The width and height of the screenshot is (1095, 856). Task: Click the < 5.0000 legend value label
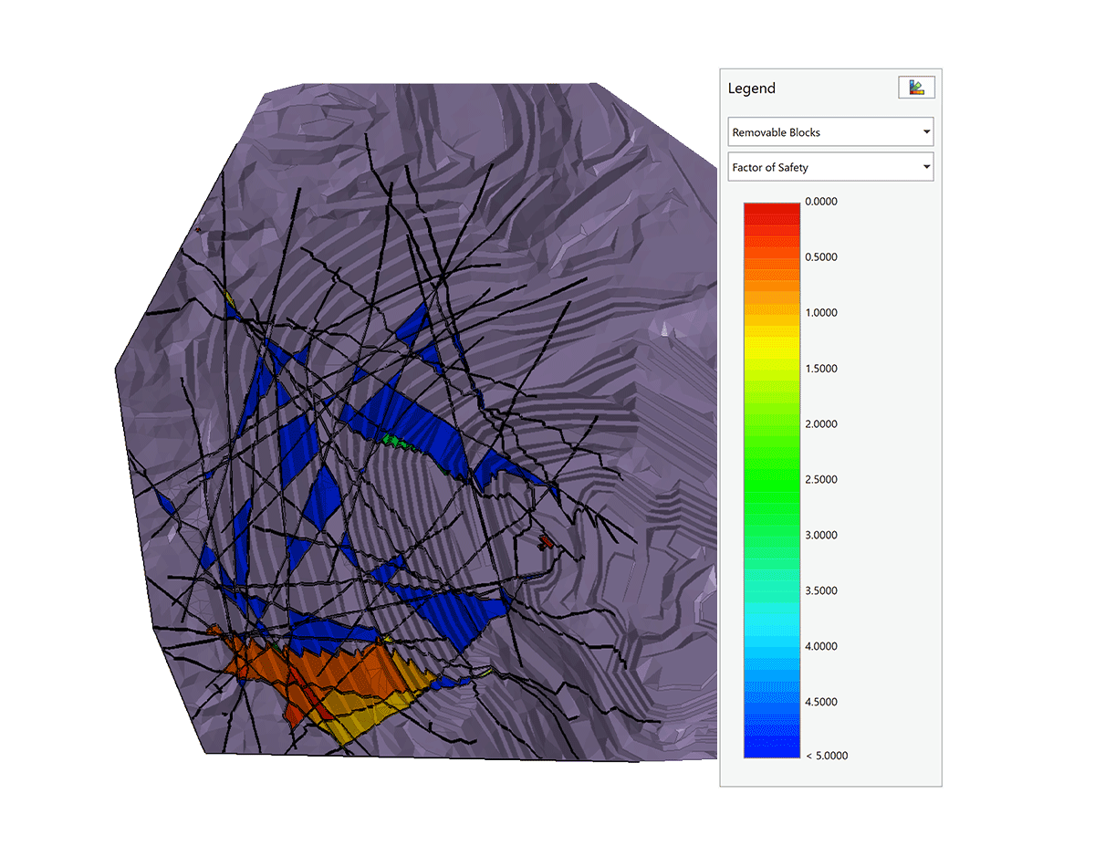[826, 756]
